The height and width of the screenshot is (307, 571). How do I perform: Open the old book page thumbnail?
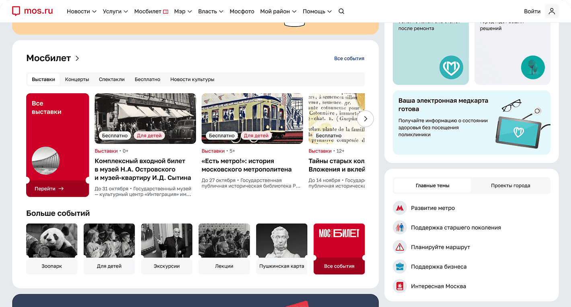337,119
